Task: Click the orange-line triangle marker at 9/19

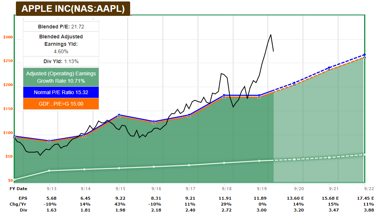Action: 259,97
